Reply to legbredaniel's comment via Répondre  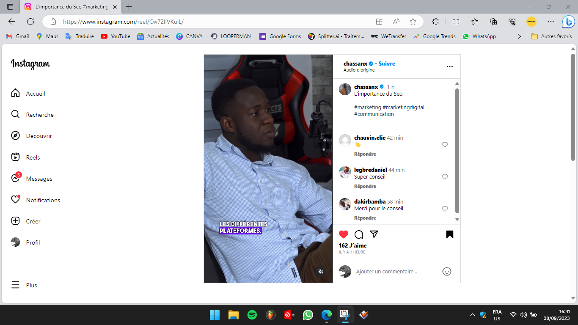click(x=365, y=186)
